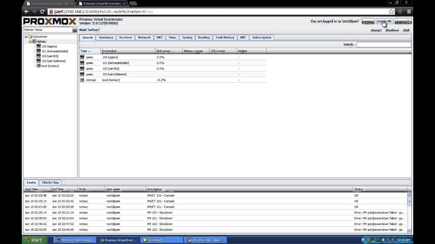Viewport: 435px width, 244px height.
Task: Click the VM icon for 103 (win7ultimate) in the tree
Action: tap(39, 61)
